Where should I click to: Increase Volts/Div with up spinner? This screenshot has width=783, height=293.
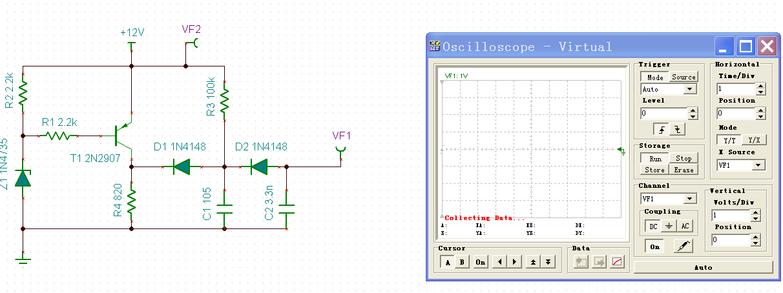pyautogui.click(x=756, y=212)
